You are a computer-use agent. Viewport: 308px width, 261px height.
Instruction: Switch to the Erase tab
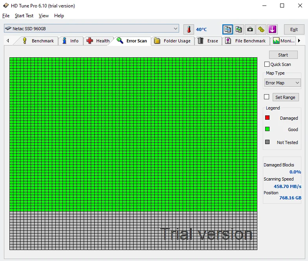point(208,41)
